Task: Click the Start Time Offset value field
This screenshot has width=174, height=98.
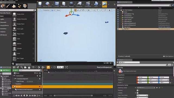Action: pos(142,95)
